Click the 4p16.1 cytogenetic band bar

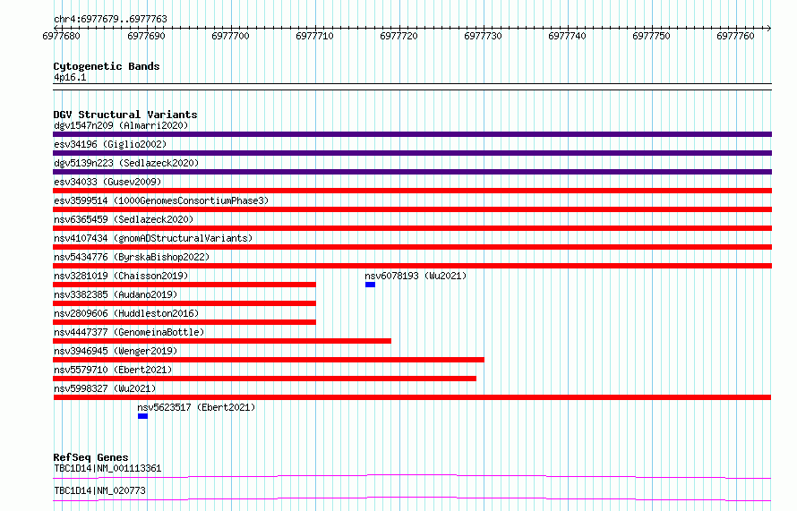click(412, 87)
